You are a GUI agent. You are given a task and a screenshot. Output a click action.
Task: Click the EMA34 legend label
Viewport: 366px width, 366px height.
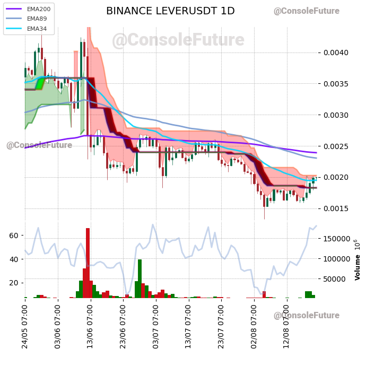coord(37,29)
